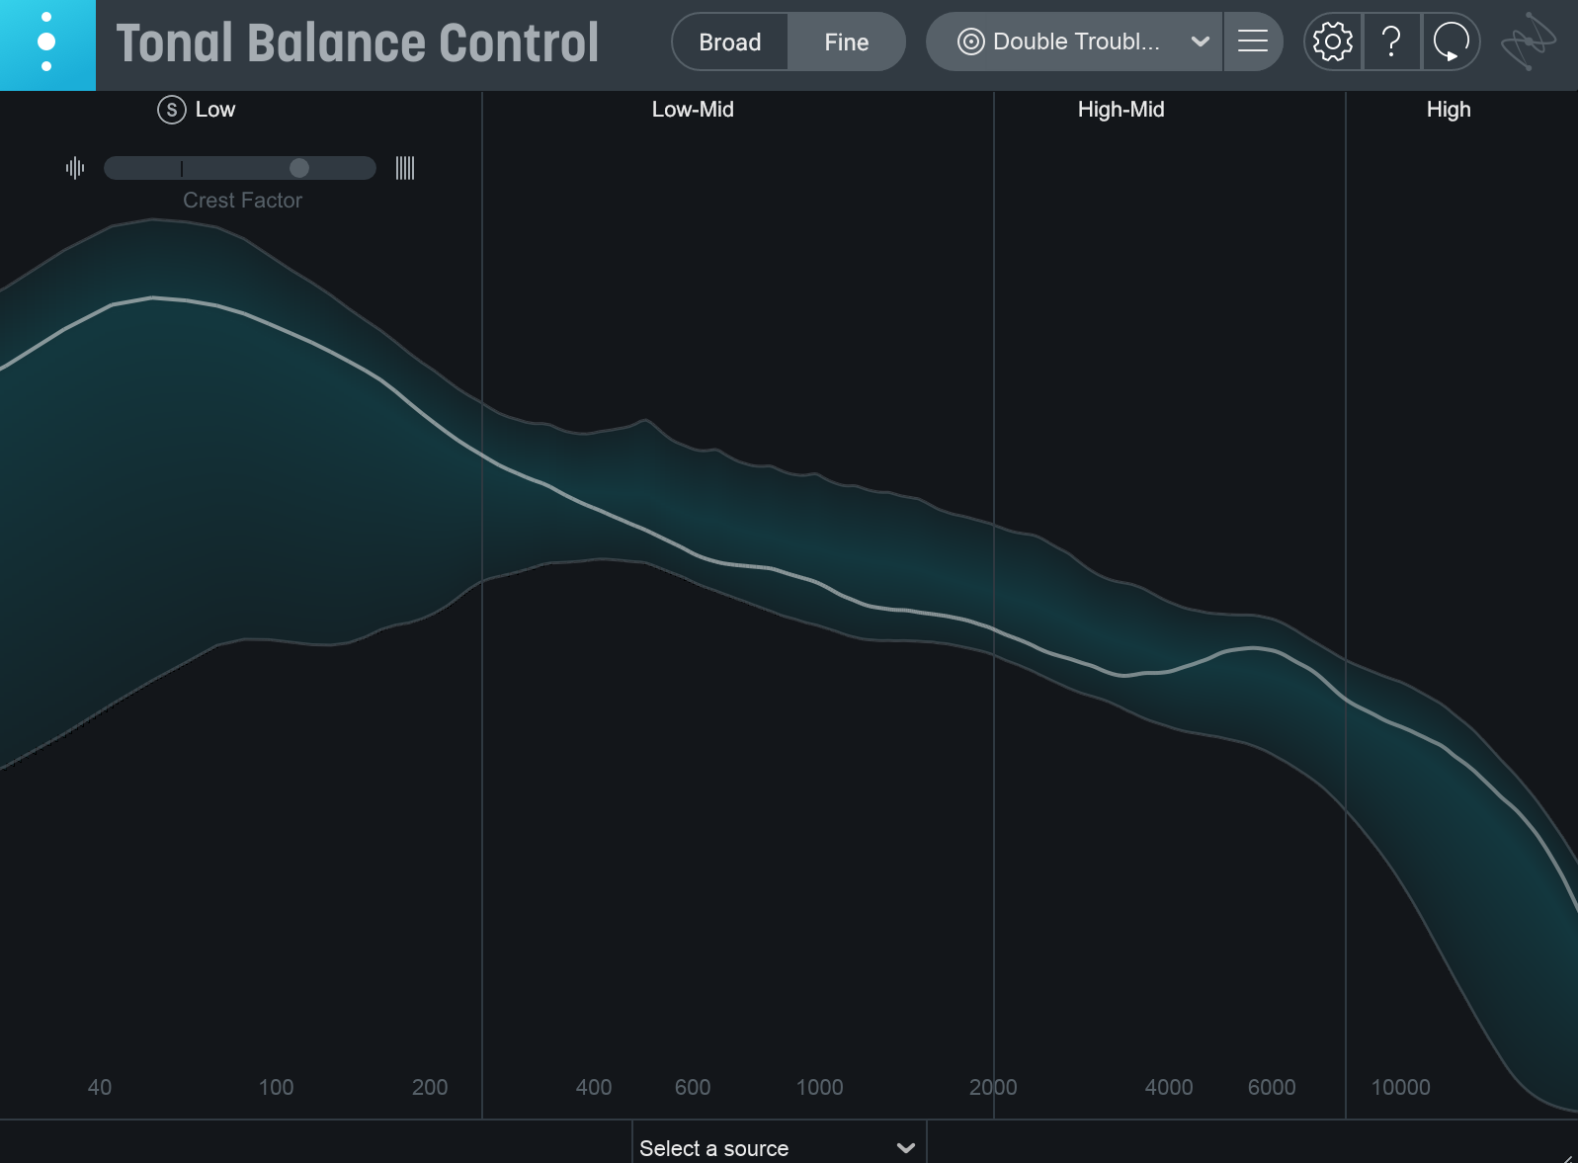Click the Low-Mid band label
1578x1163 pixels.
(693, 110)
